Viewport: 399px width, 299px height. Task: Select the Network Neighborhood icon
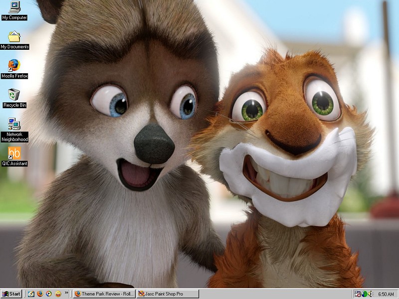(14, 124)
